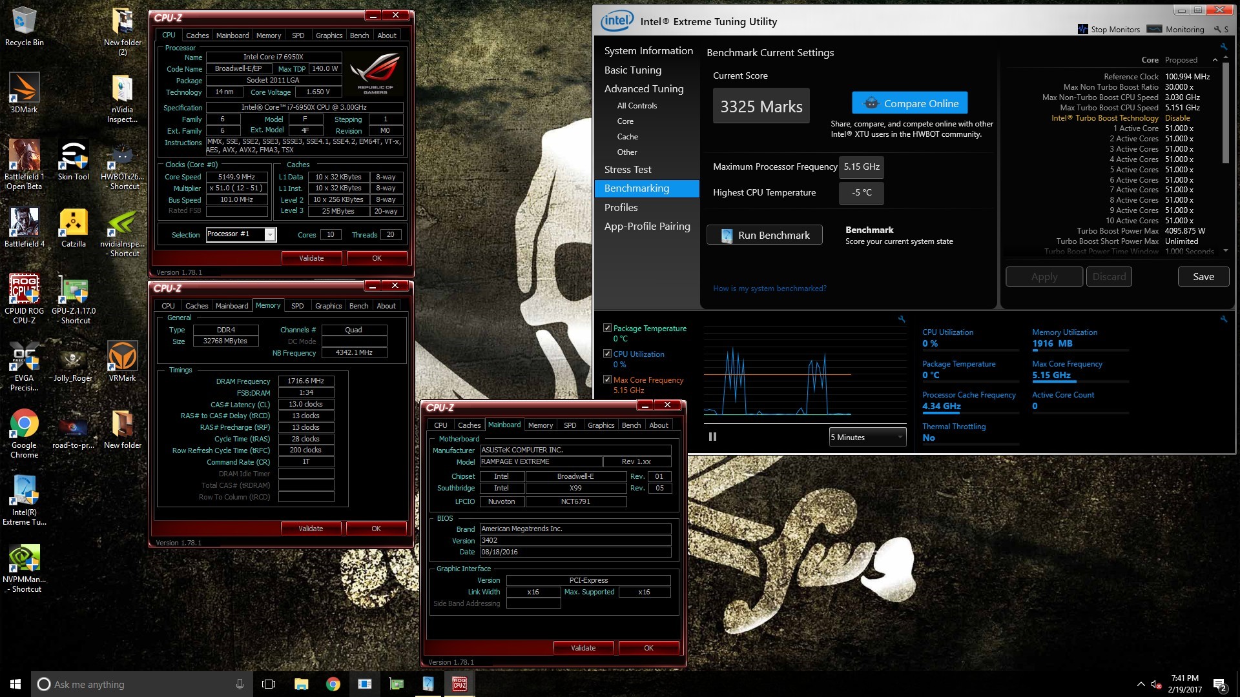The width and height of the screenshot is (1240, 697).
Task: Select Bench tab in Mainboard CPU-Z window
Action: pyautogui.click(x=631, y=425)
